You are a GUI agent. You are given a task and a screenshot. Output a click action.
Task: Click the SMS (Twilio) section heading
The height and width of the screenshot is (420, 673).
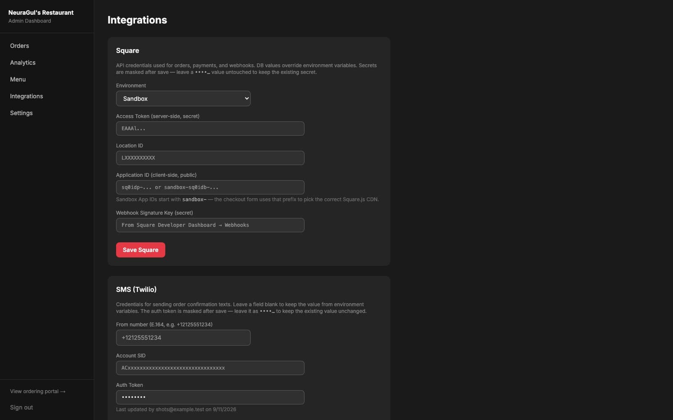[136, 289]
